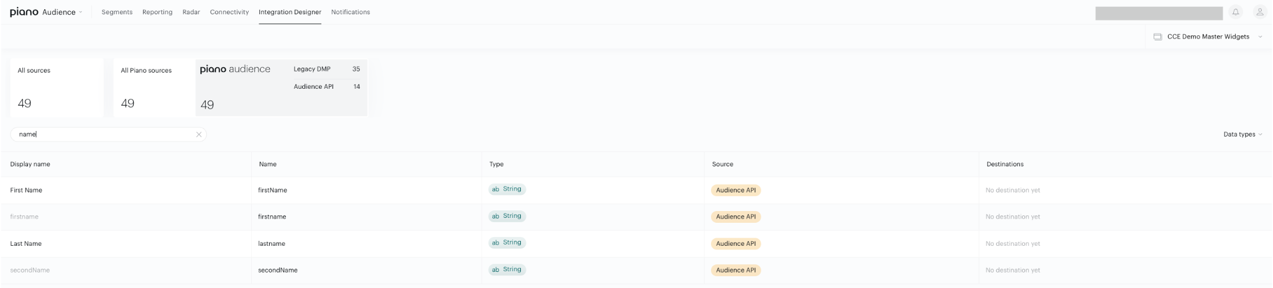Filter by Audience API sources
Viewport: 1273px width, 288px height.
(x=327, y=86)
